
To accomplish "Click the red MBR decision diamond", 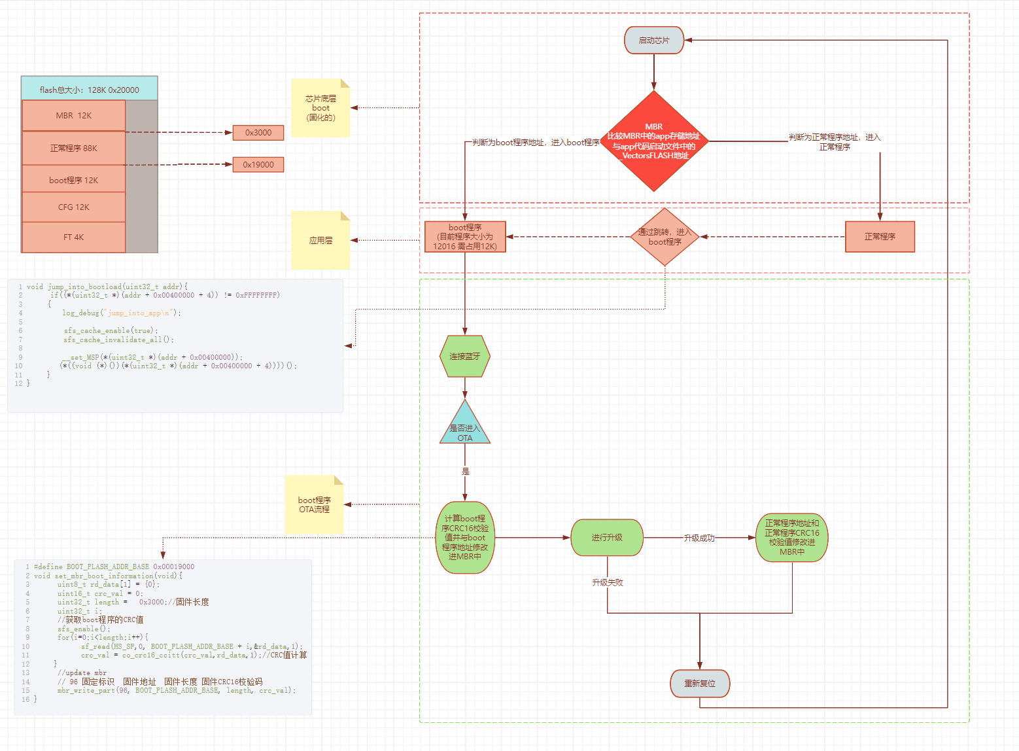I will coord(654,141).
